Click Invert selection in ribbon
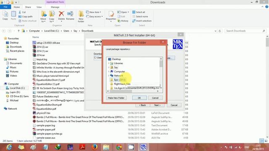The width and height of the screenshot is (269, 151). click(x=142, y=21)
